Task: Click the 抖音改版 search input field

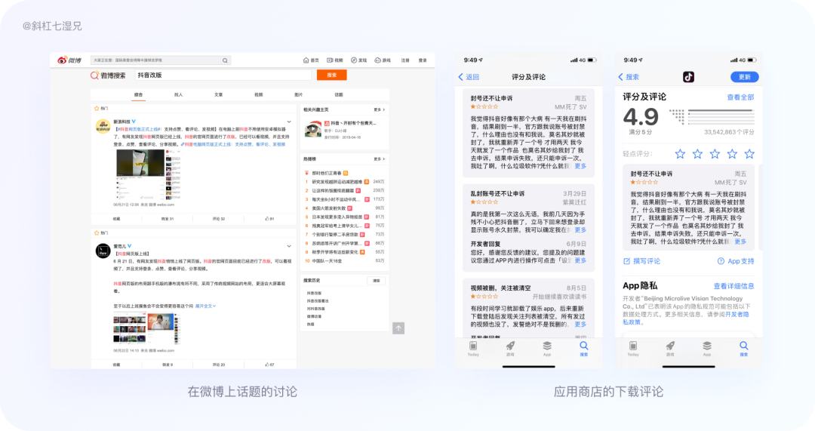Action: (223, 75)
